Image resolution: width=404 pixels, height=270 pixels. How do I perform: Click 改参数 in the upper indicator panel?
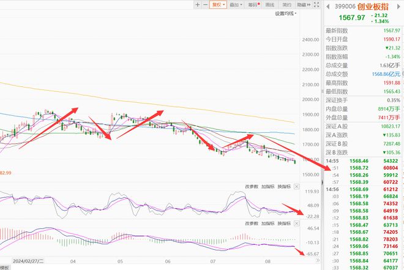click(251, 187)
